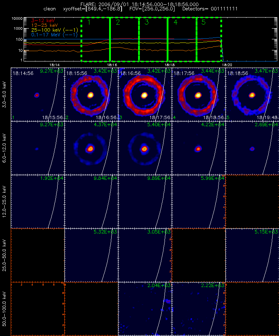Select the 6.0-12.0 keV image labeled 4.37E+04

coord(91,148)
